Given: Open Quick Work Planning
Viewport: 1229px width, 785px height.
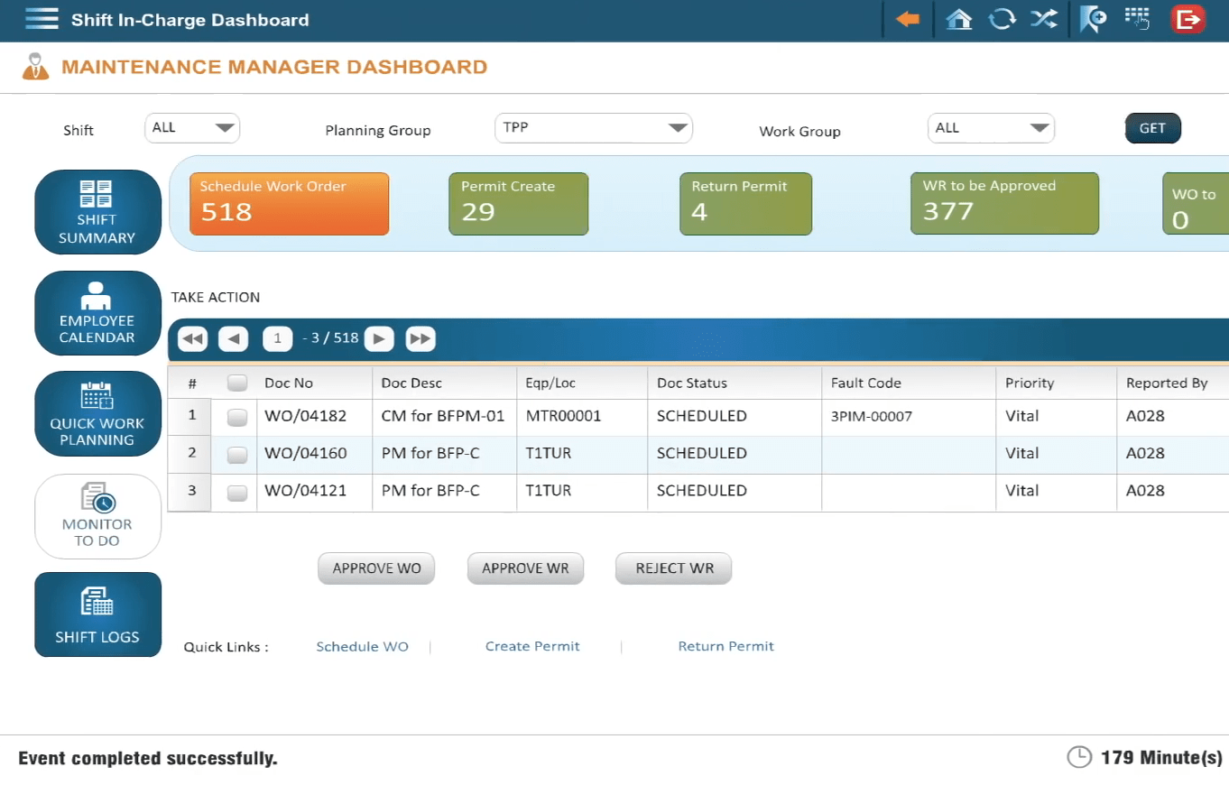Looking at the screenshot, I should [x=97, y=414].
